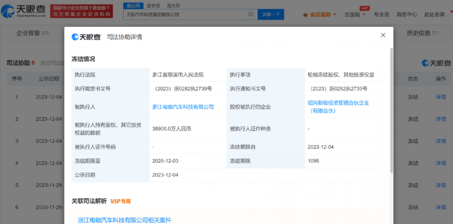The height and width of the screenshot is (224, 453).
Task: Click the 天眼一下 search button
Action: pyautogui.click(x=271, y=14)
